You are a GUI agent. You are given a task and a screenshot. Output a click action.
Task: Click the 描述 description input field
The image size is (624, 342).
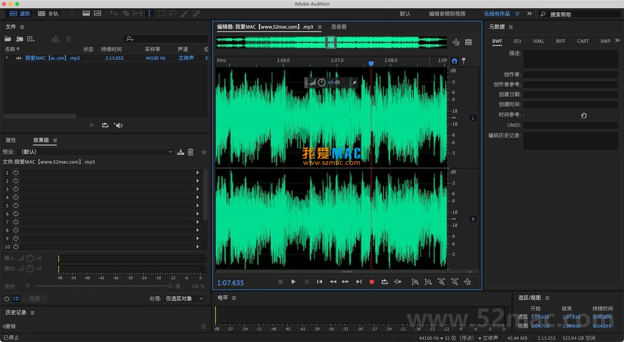571,59
